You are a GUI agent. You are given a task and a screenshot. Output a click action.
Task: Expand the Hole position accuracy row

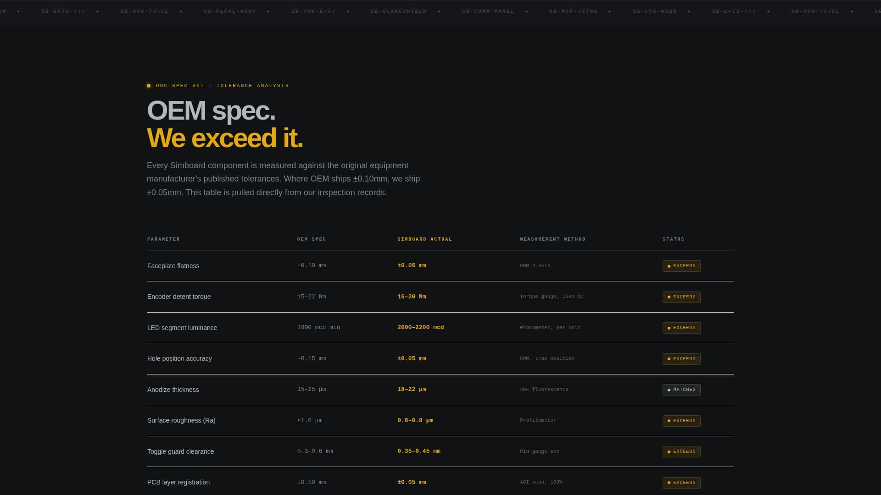tap(179, 358)
